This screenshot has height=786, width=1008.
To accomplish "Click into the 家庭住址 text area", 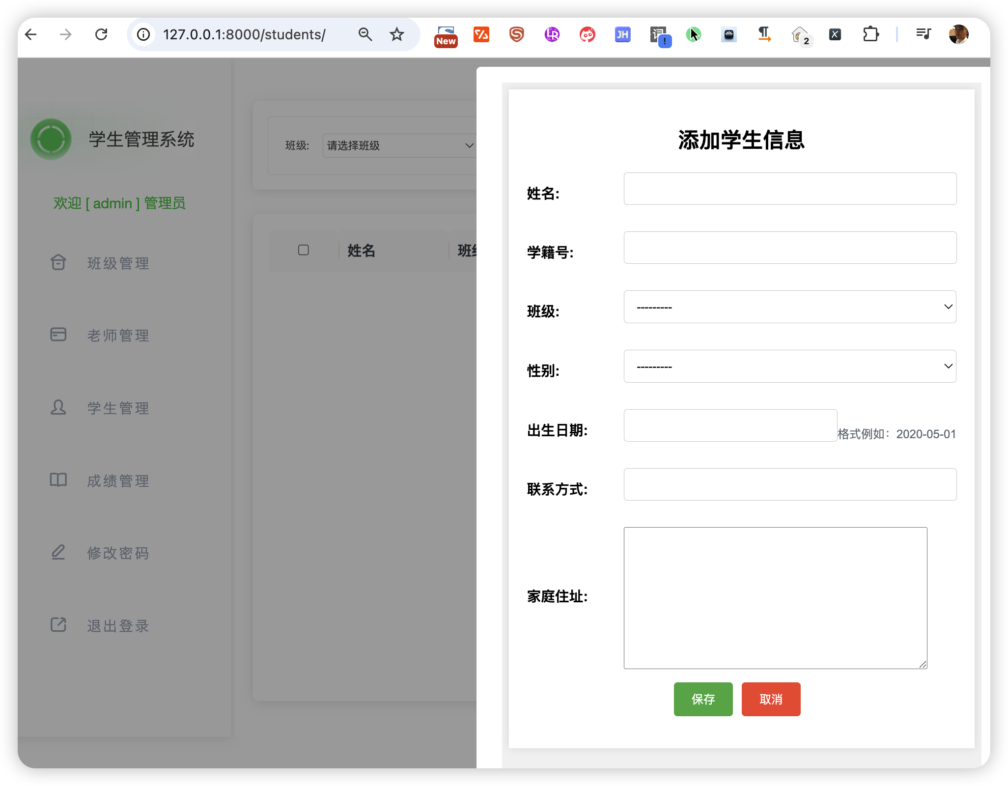I will (x=775, y=598).
